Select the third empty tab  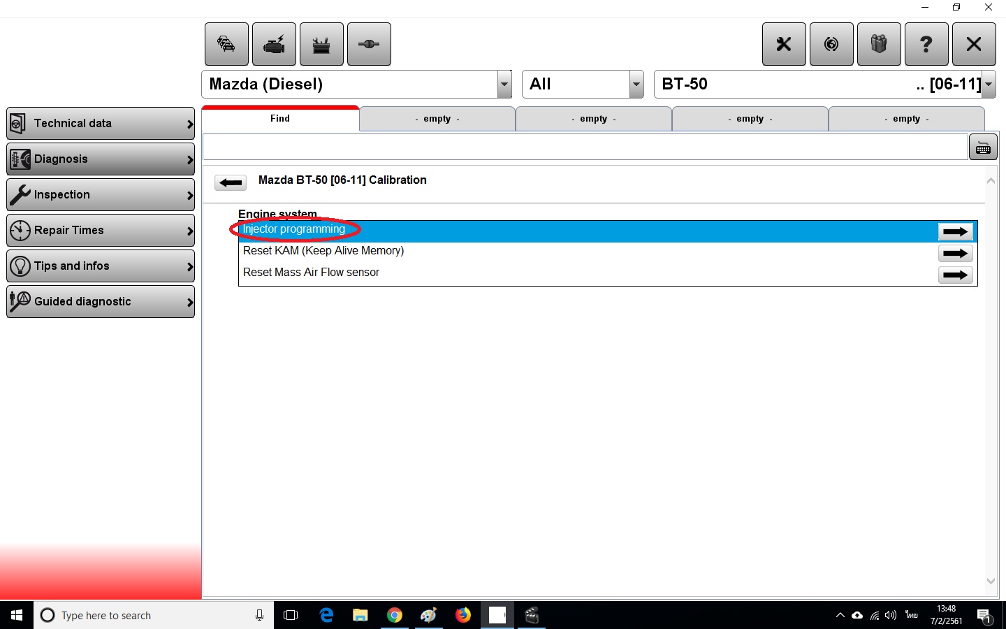750,119
